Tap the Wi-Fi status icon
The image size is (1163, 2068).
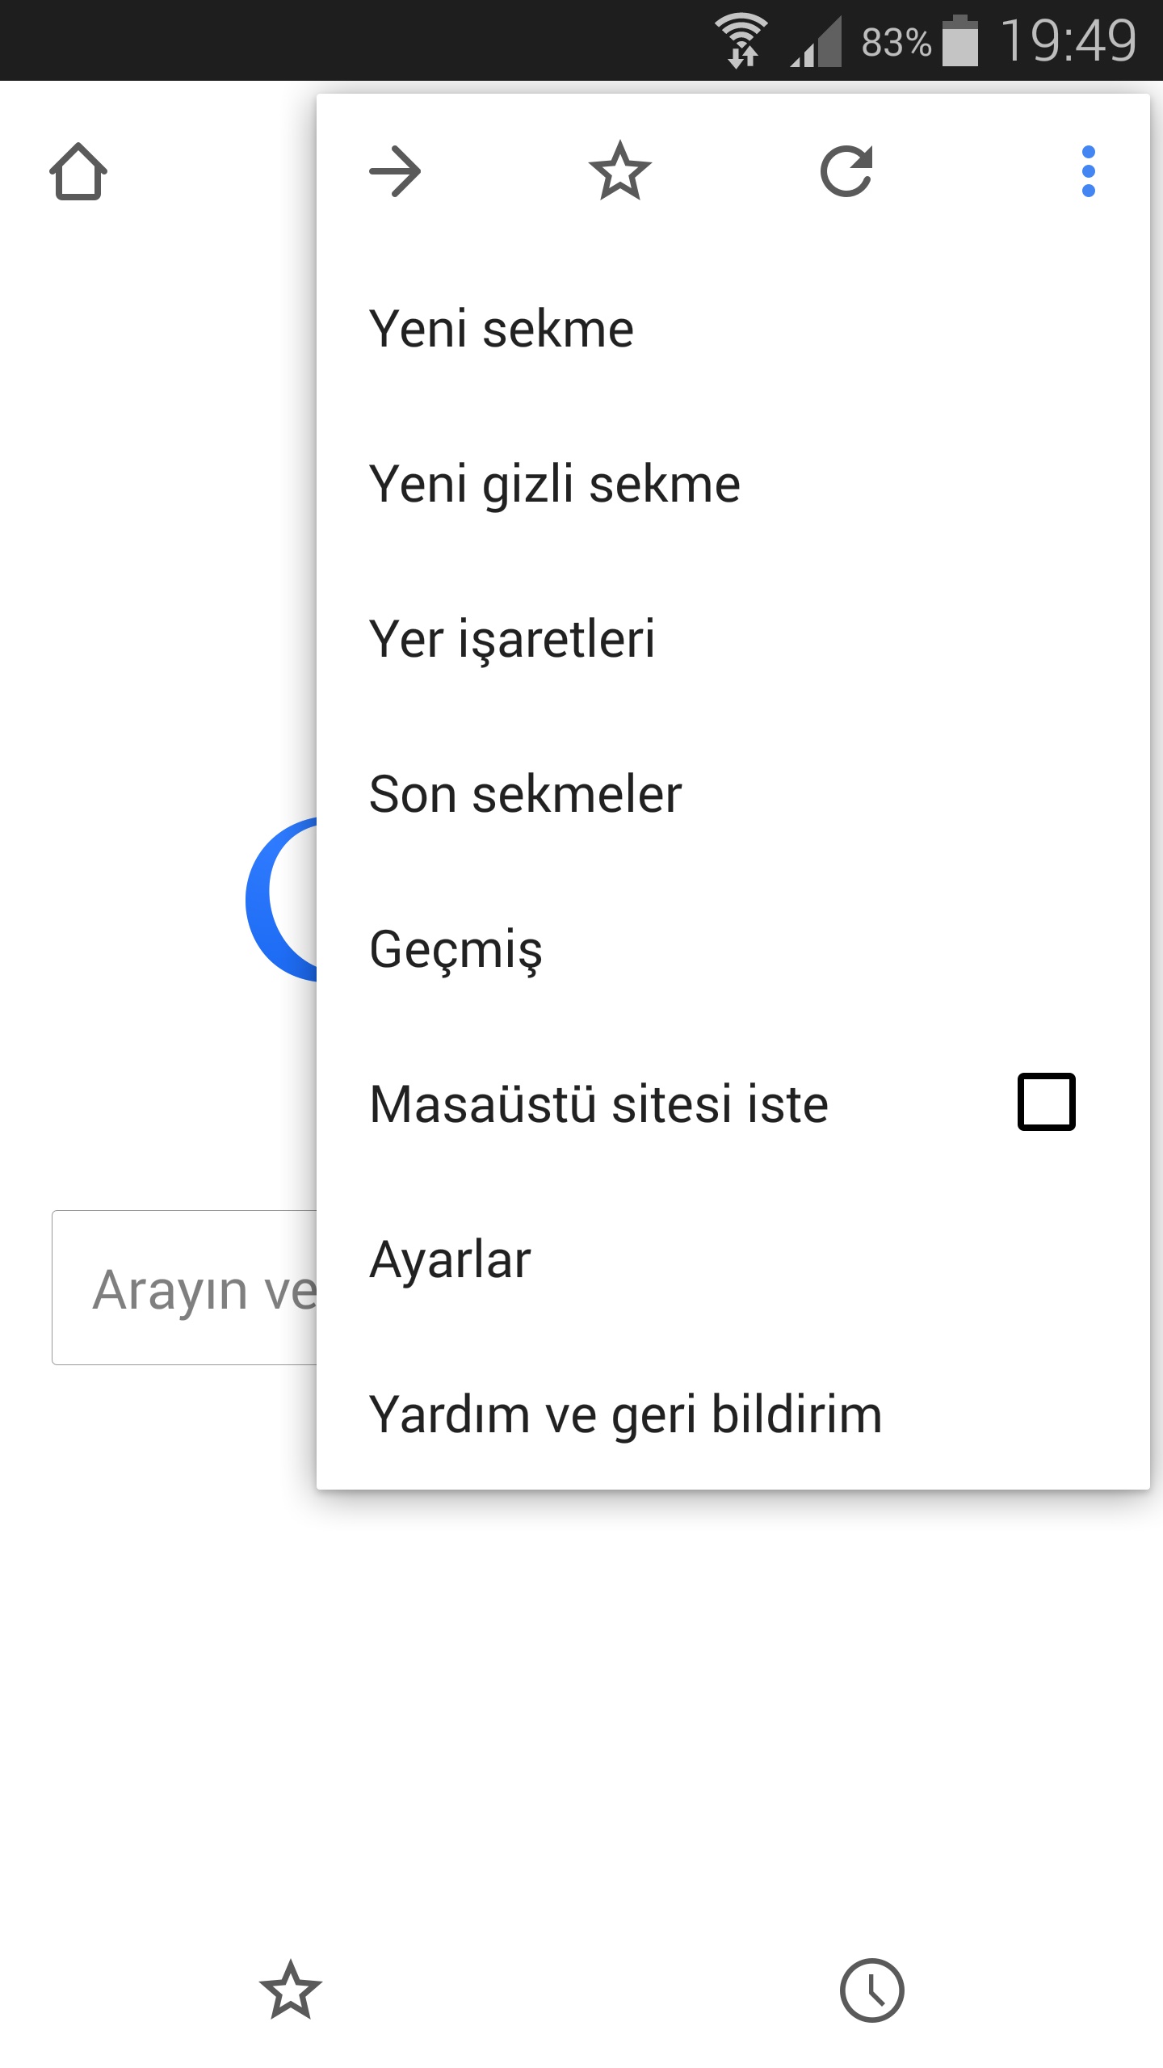pyautogui.click(x=741, y=40)
